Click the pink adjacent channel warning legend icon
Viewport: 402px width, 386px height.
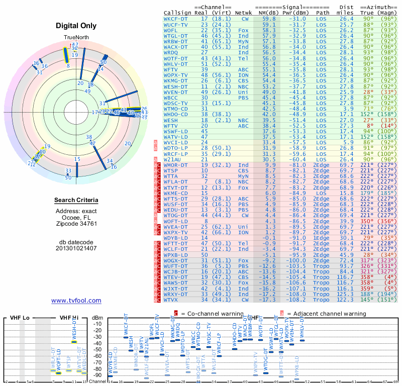(282, 314)
